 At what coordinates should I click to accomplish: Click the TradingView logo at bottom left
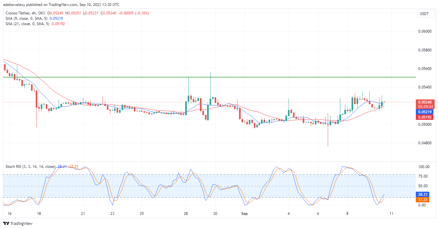18,224
